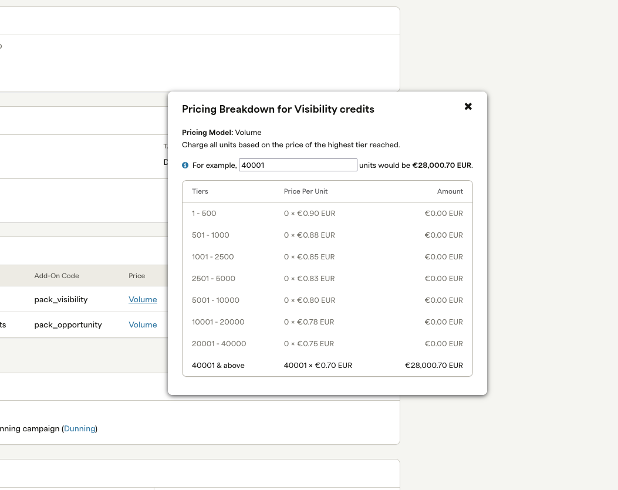Close the Pricing Breakdown dialog
Image resolution: width=618 pixels, height=490 pixels.
(468, 106)
